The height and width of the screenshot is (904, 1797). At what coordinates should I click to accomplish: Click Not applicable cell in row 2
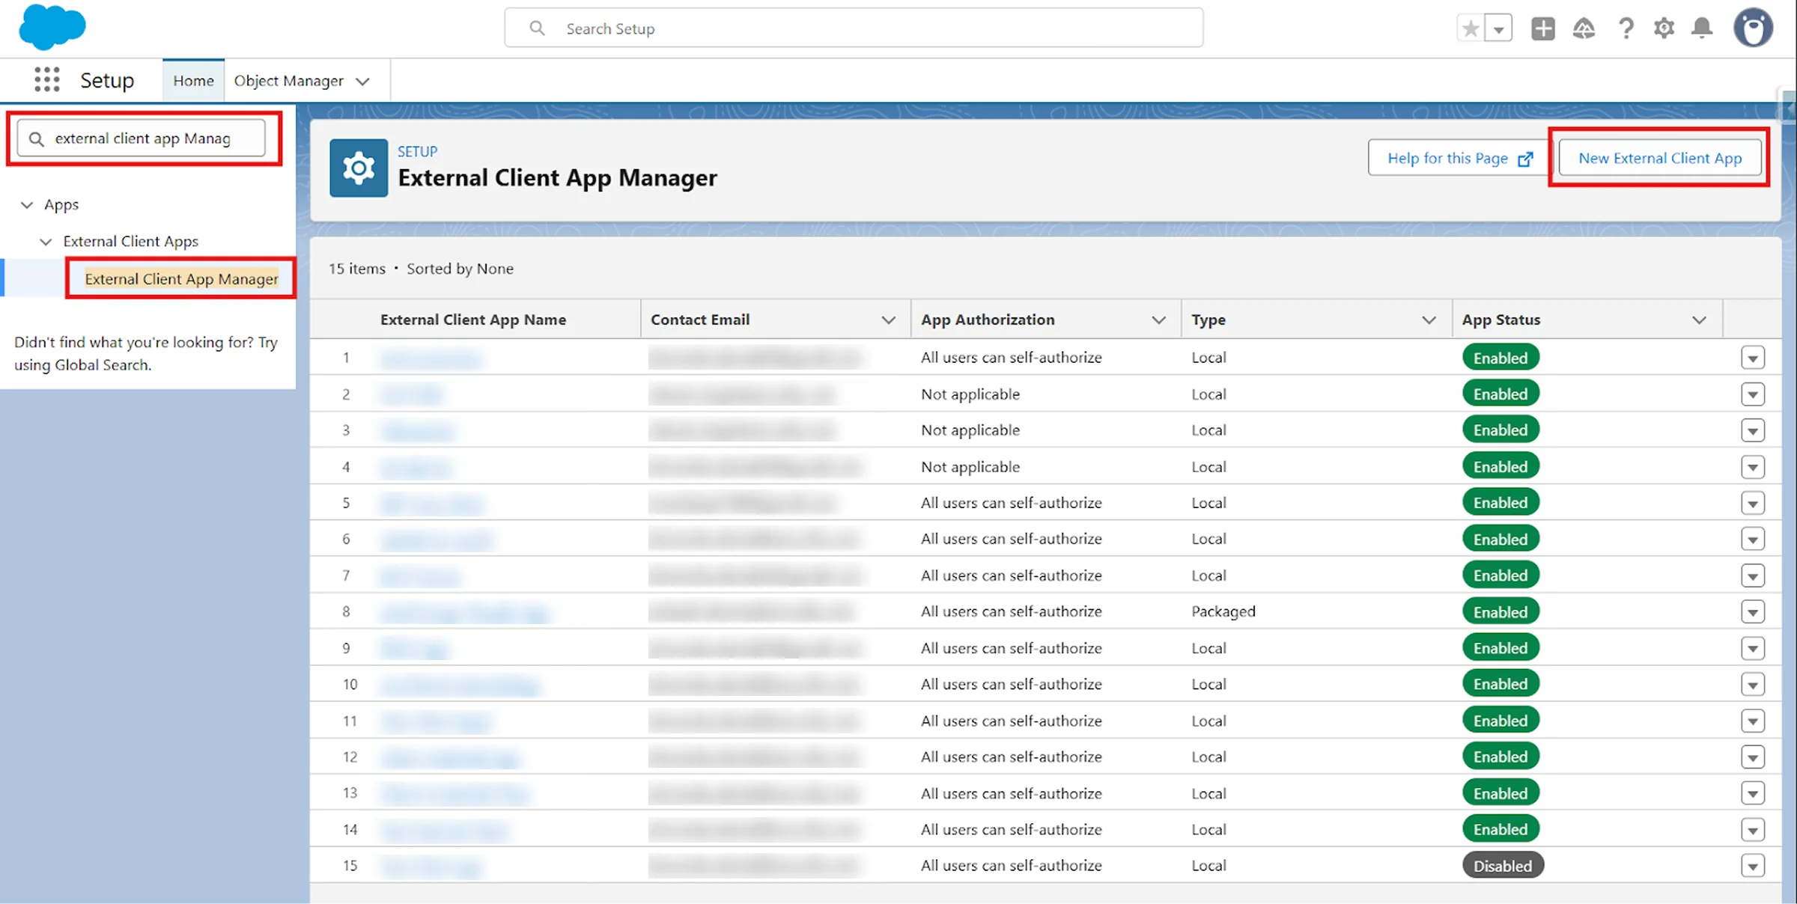click(x=970, y=394)
